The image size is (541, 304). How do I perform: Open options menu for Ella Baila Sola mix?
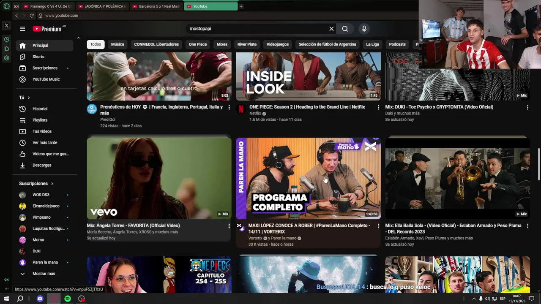(x=527, y=226)
